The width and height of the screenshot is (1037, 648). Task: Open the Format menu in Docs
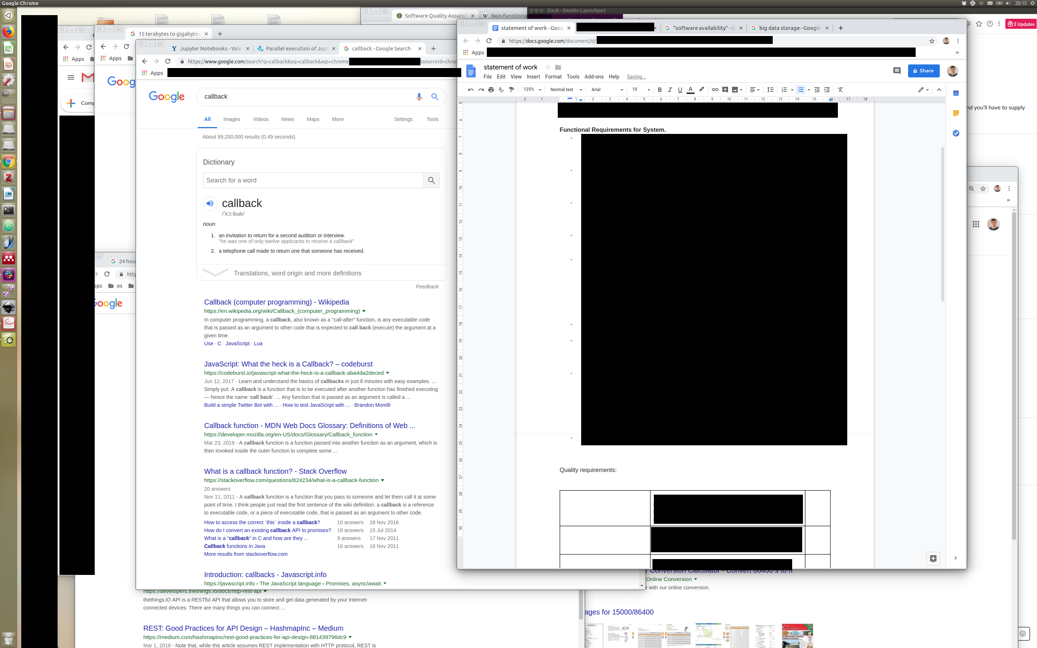(553, 77)
